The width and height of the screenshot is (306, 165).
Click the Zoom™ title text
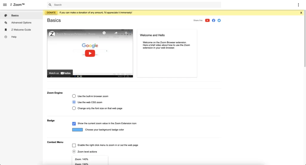(x=19, y=5)
